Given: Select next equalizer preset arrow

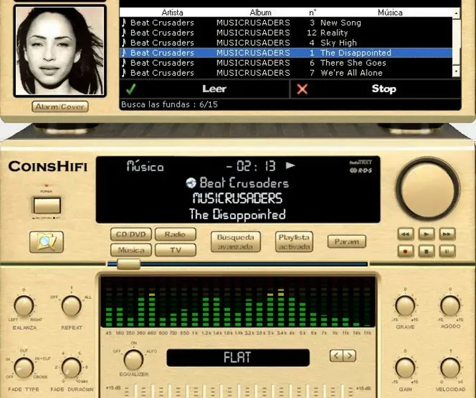Looking at the screenshot, I should (349, 356).
